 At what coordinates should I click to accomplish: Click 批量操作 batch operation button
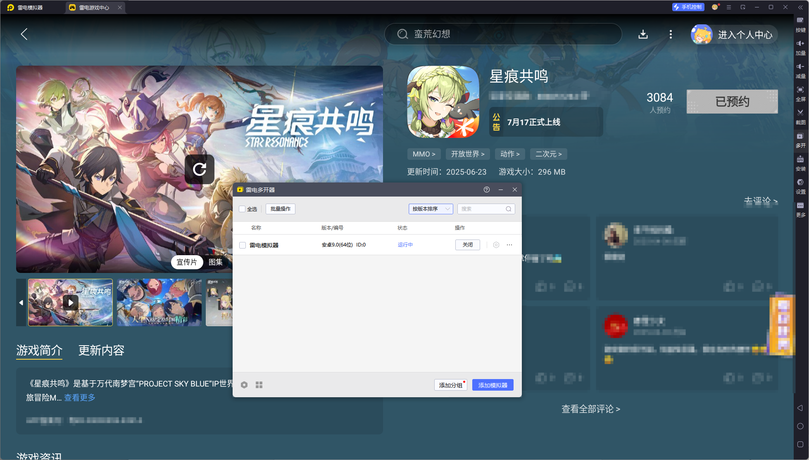click(281, 209)
